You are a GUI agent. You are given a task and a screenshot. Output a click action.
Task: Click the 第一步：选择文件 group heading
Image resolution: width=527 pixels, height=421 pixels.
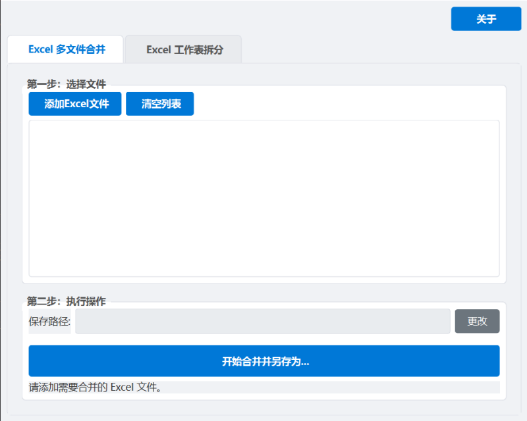(66, 84)
